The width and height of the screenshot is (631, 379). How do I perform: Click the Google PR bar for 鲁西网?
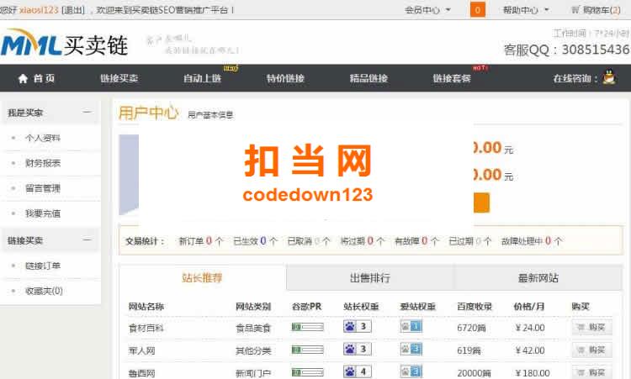point(307,372)
